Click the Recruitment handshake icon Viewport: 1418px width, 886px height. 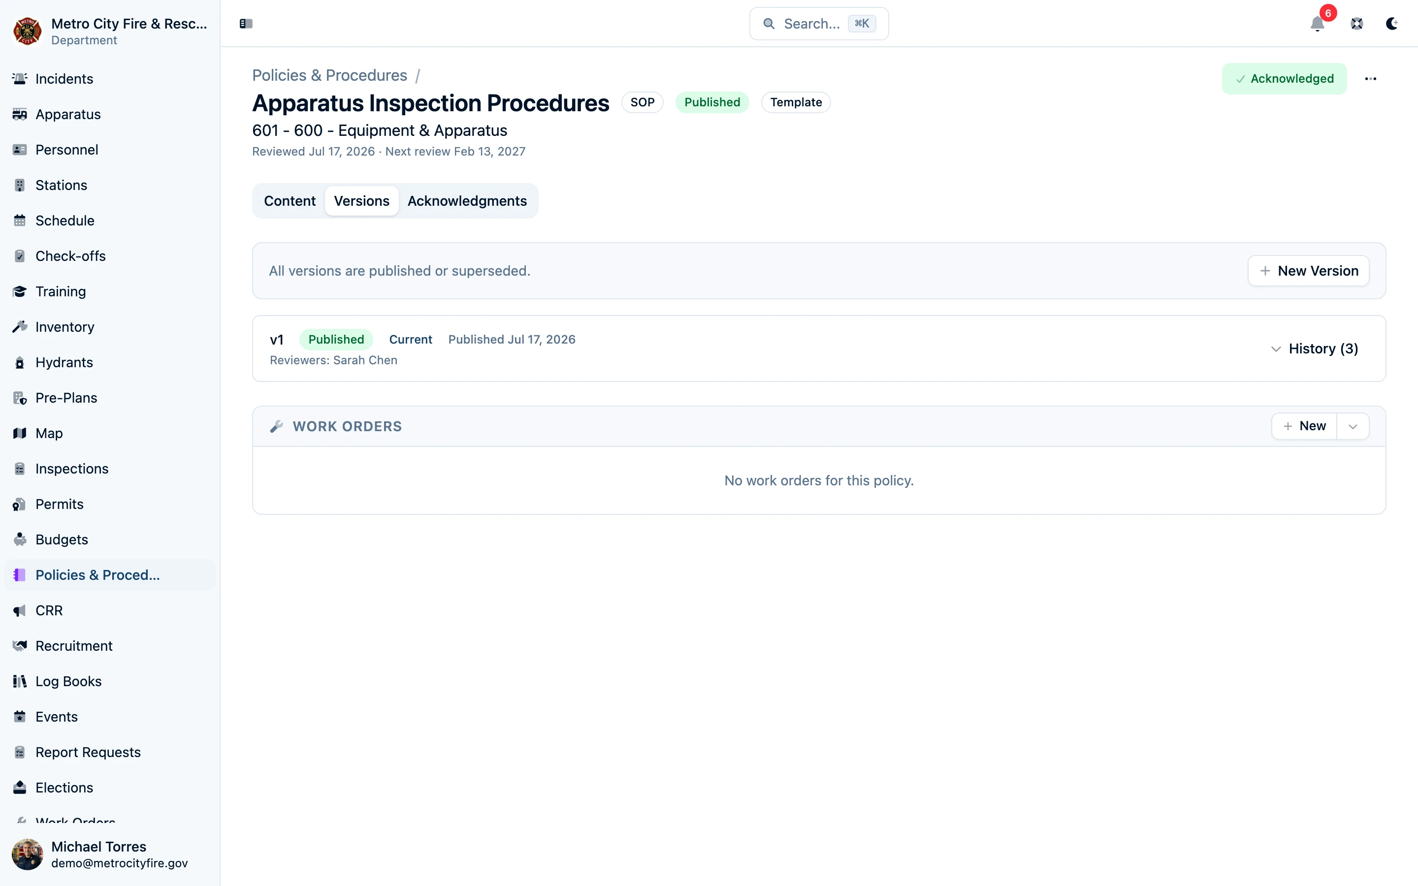pos(19,646)
